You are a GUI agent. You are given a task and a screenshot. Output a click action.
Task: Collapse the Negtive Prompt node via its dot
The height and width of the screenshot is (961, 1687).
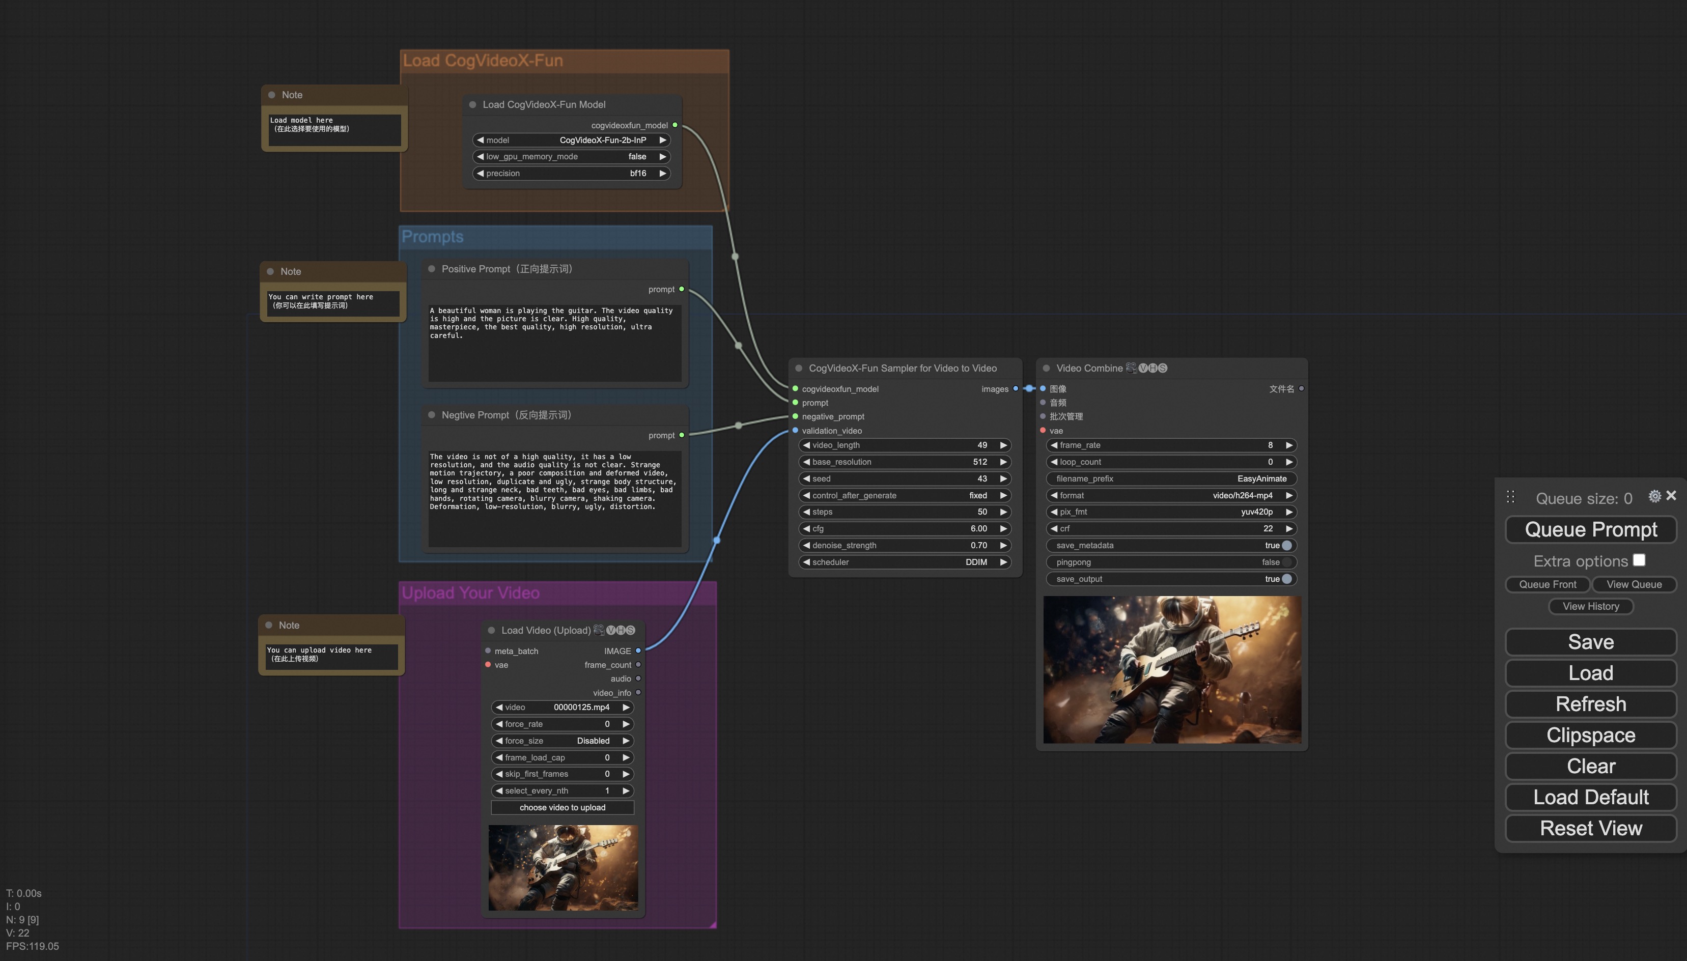click(432, 414)
